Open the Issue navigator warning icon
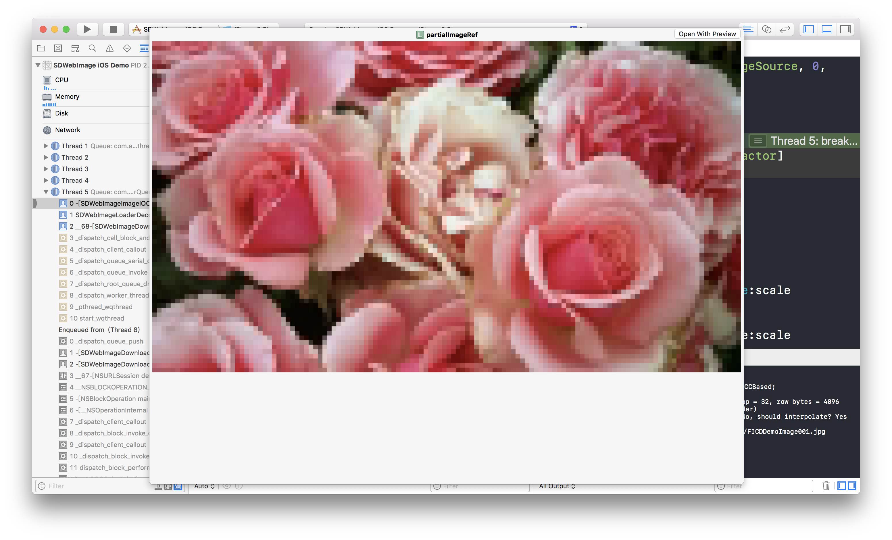892x540 pixels. tap(110, 48)
